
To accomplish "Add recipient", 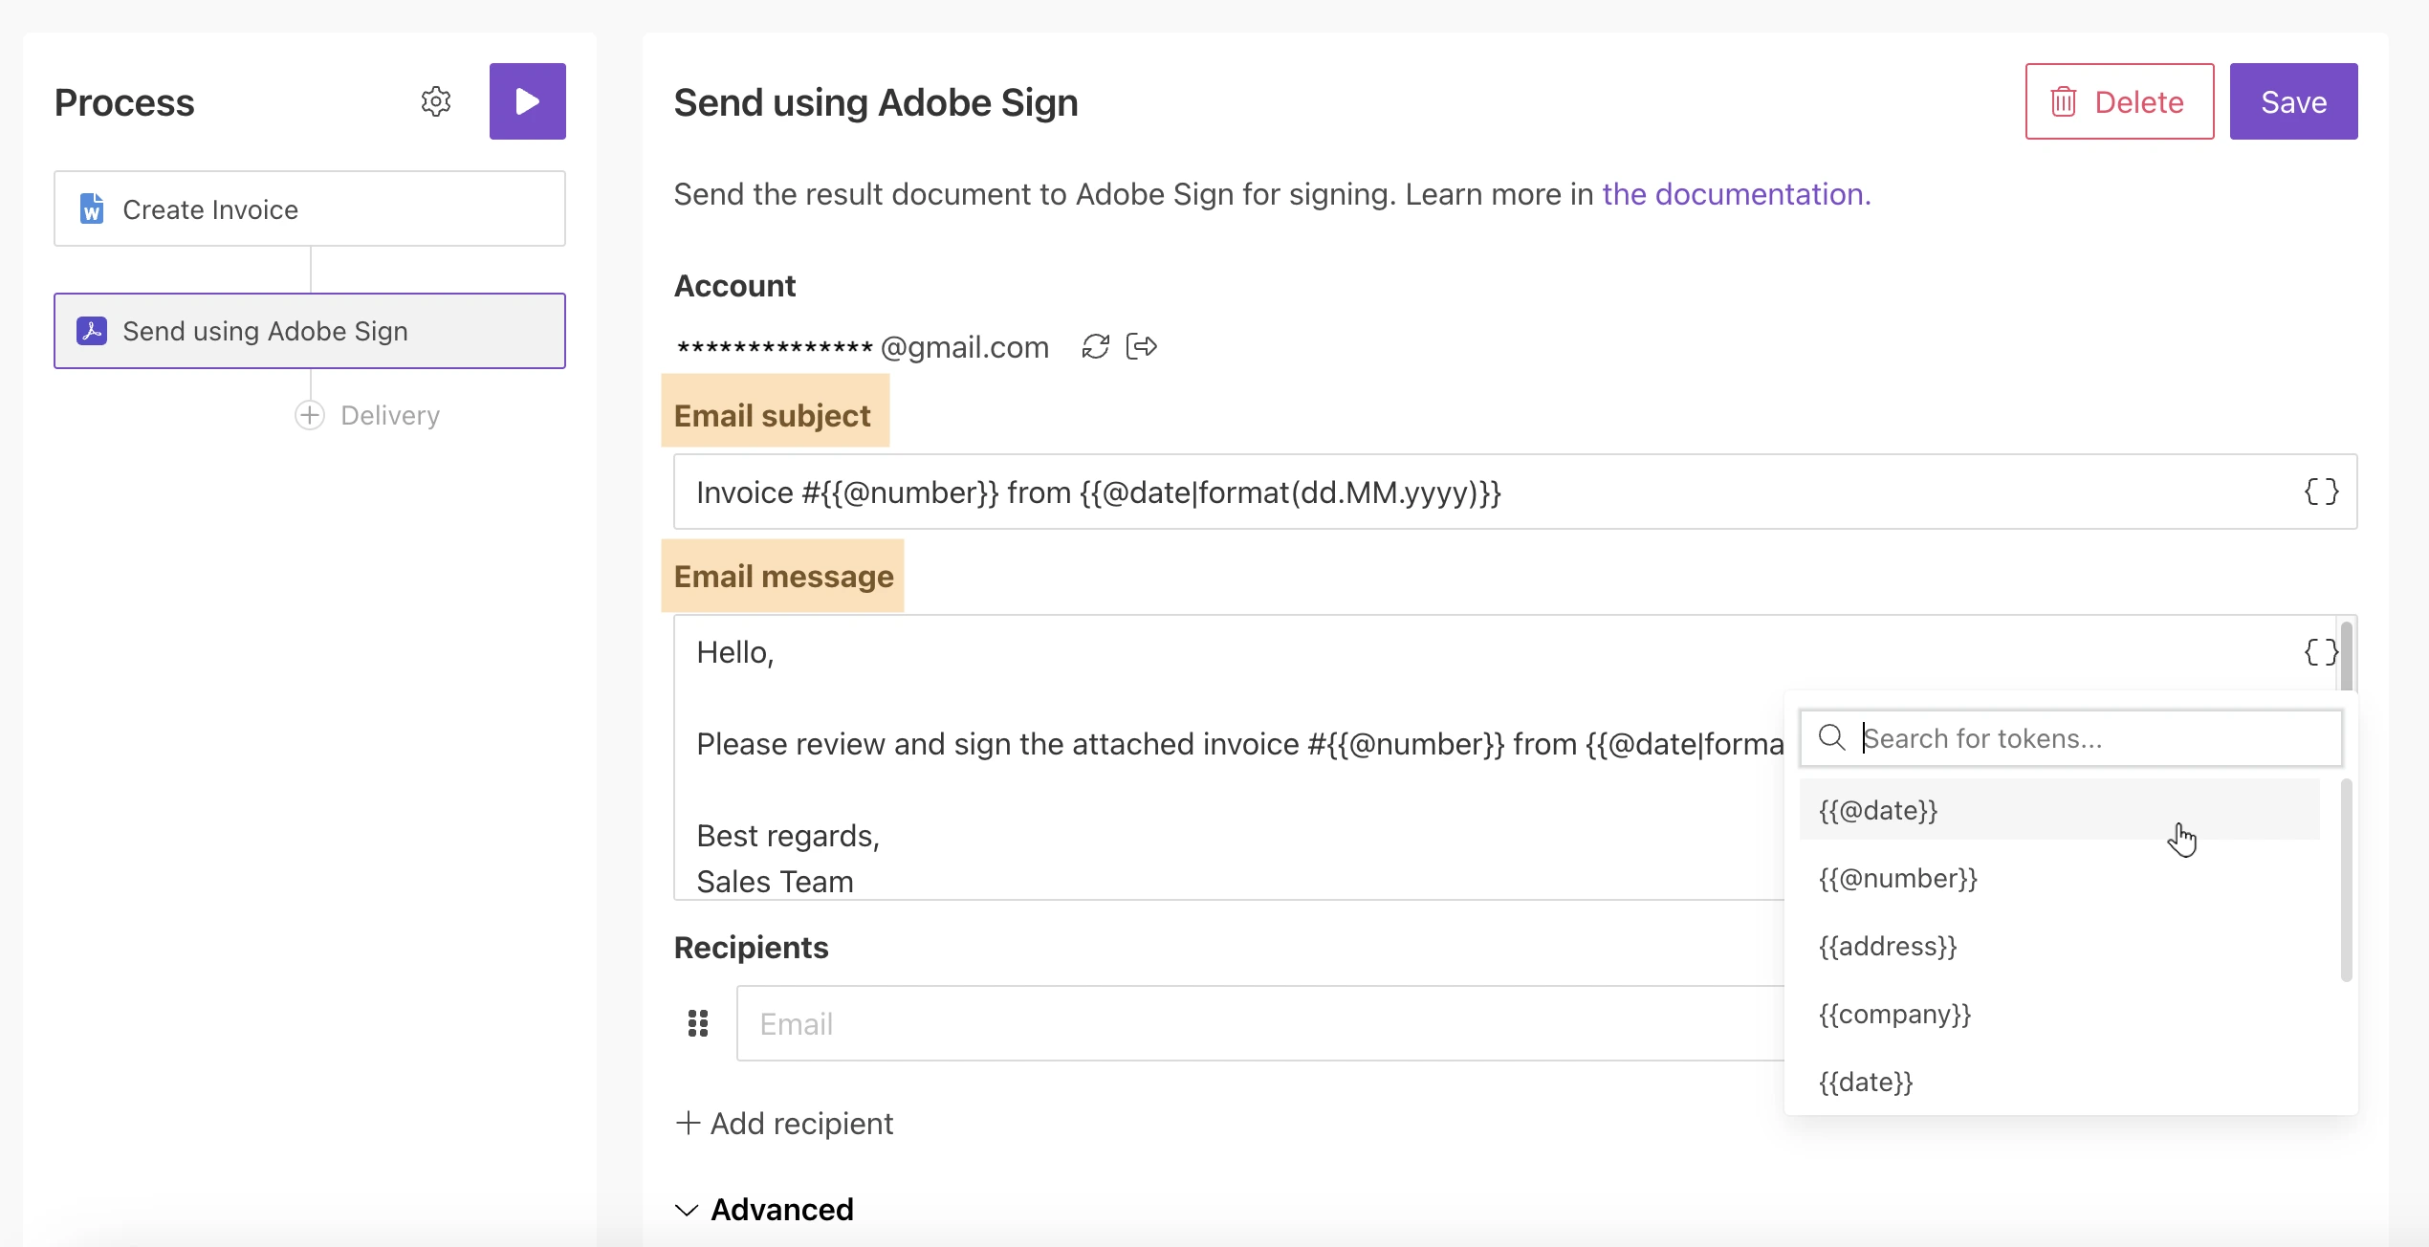I will (784, 1124).
